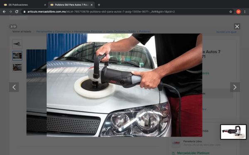
Task: Show the next gallery image
Action: [235, 87]
